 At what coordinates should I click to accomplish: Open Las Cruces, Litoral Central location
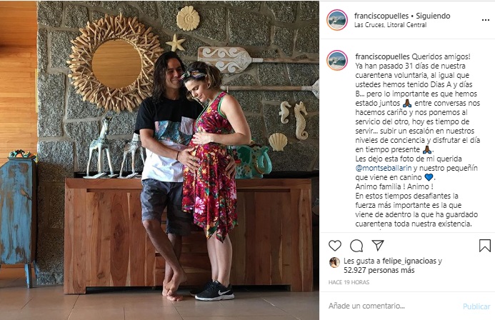coord(390,25)
